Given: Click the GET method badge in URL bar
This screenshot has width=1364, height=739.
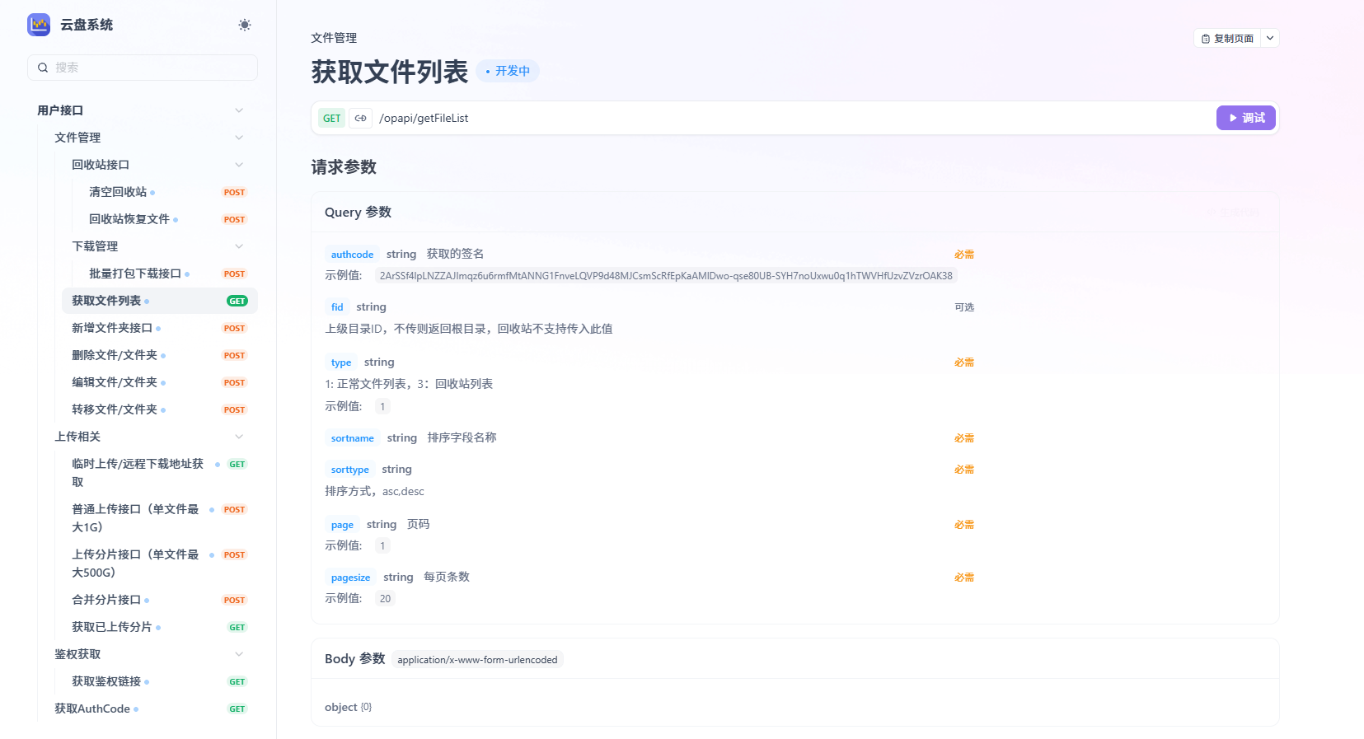Looking at the screenshot, I should (x=331, y=119).
